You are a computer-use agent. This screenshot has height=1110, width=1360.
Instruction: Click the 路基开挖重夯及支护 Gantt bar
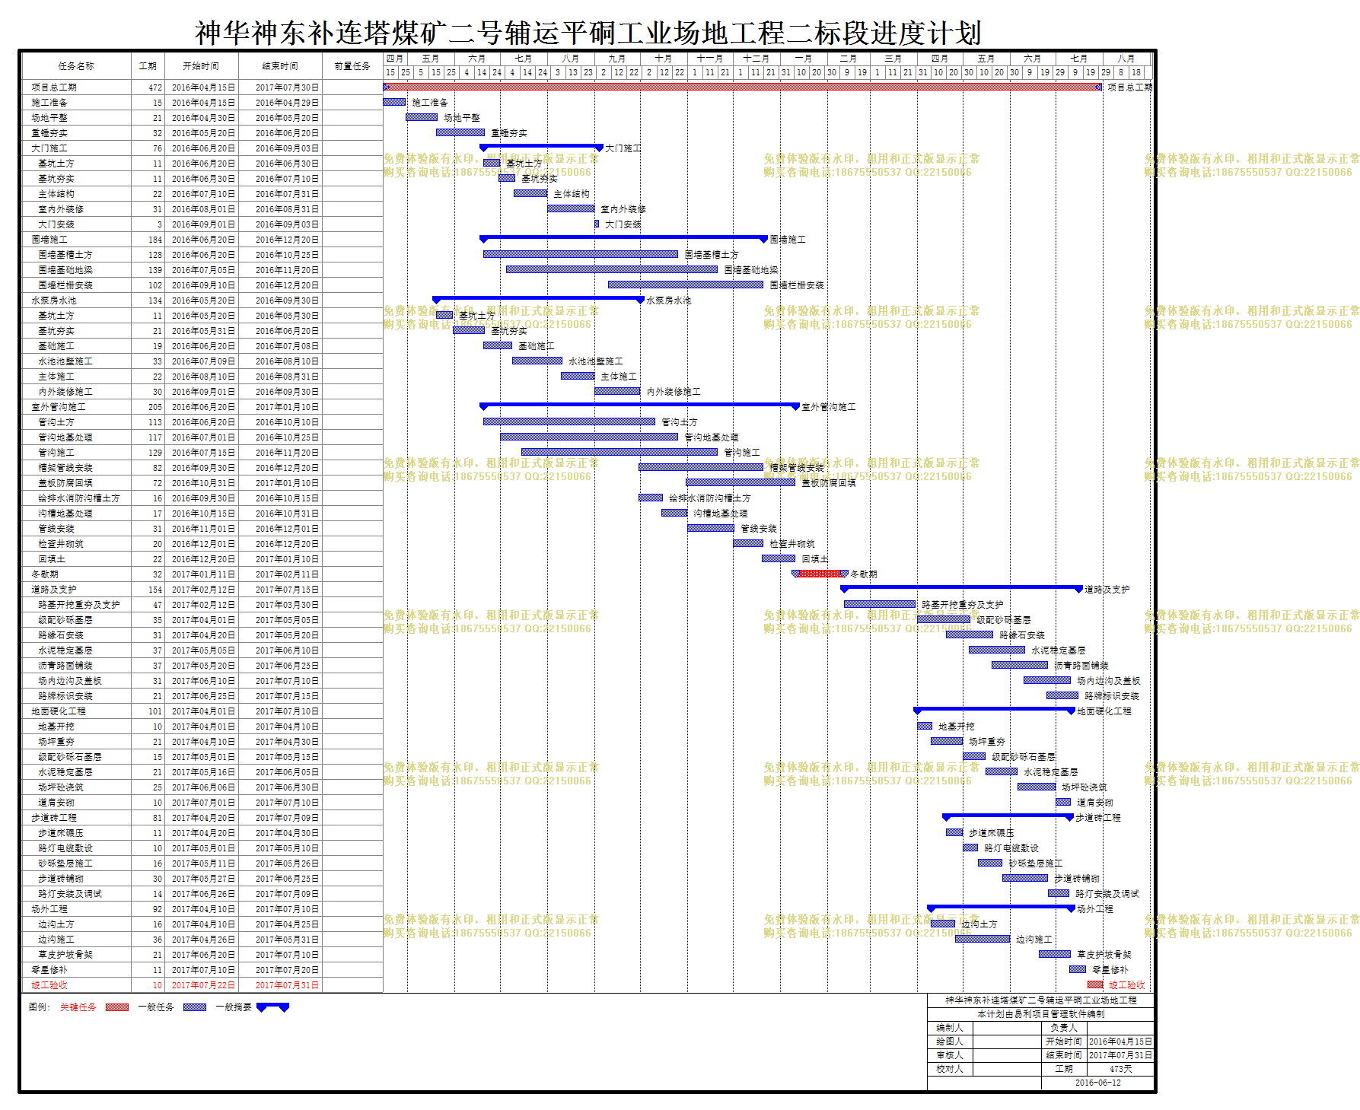click(880, 604)
